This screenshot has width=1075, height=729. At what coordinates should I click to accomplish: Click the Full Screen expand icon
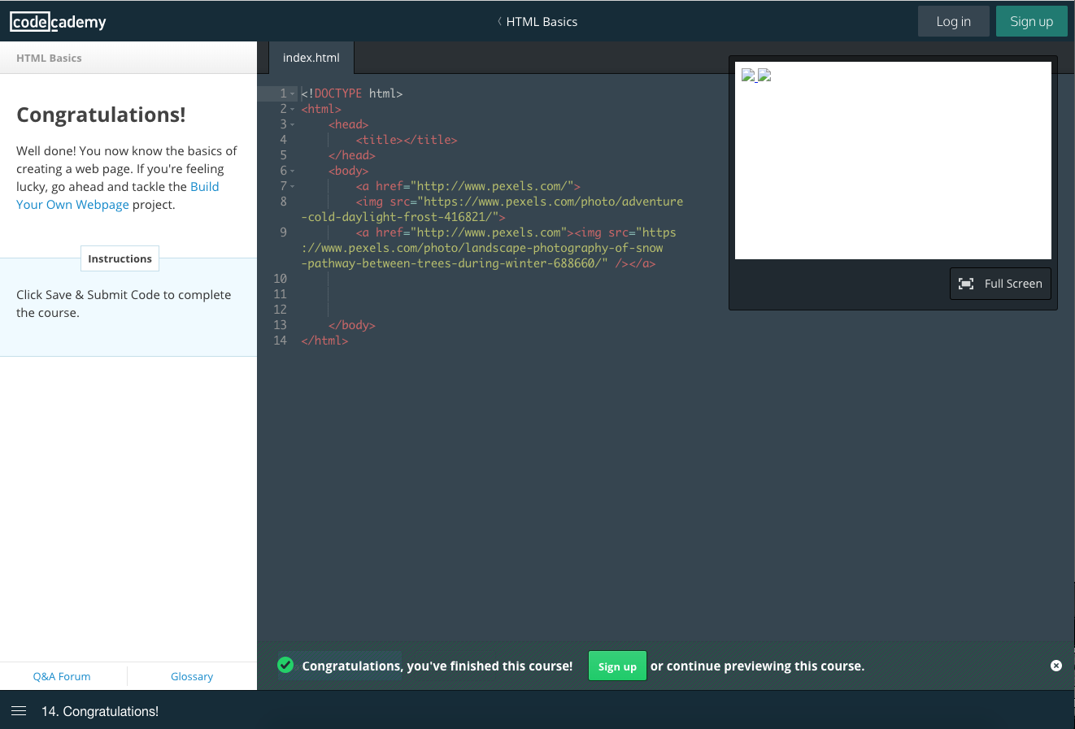(966, 283)
